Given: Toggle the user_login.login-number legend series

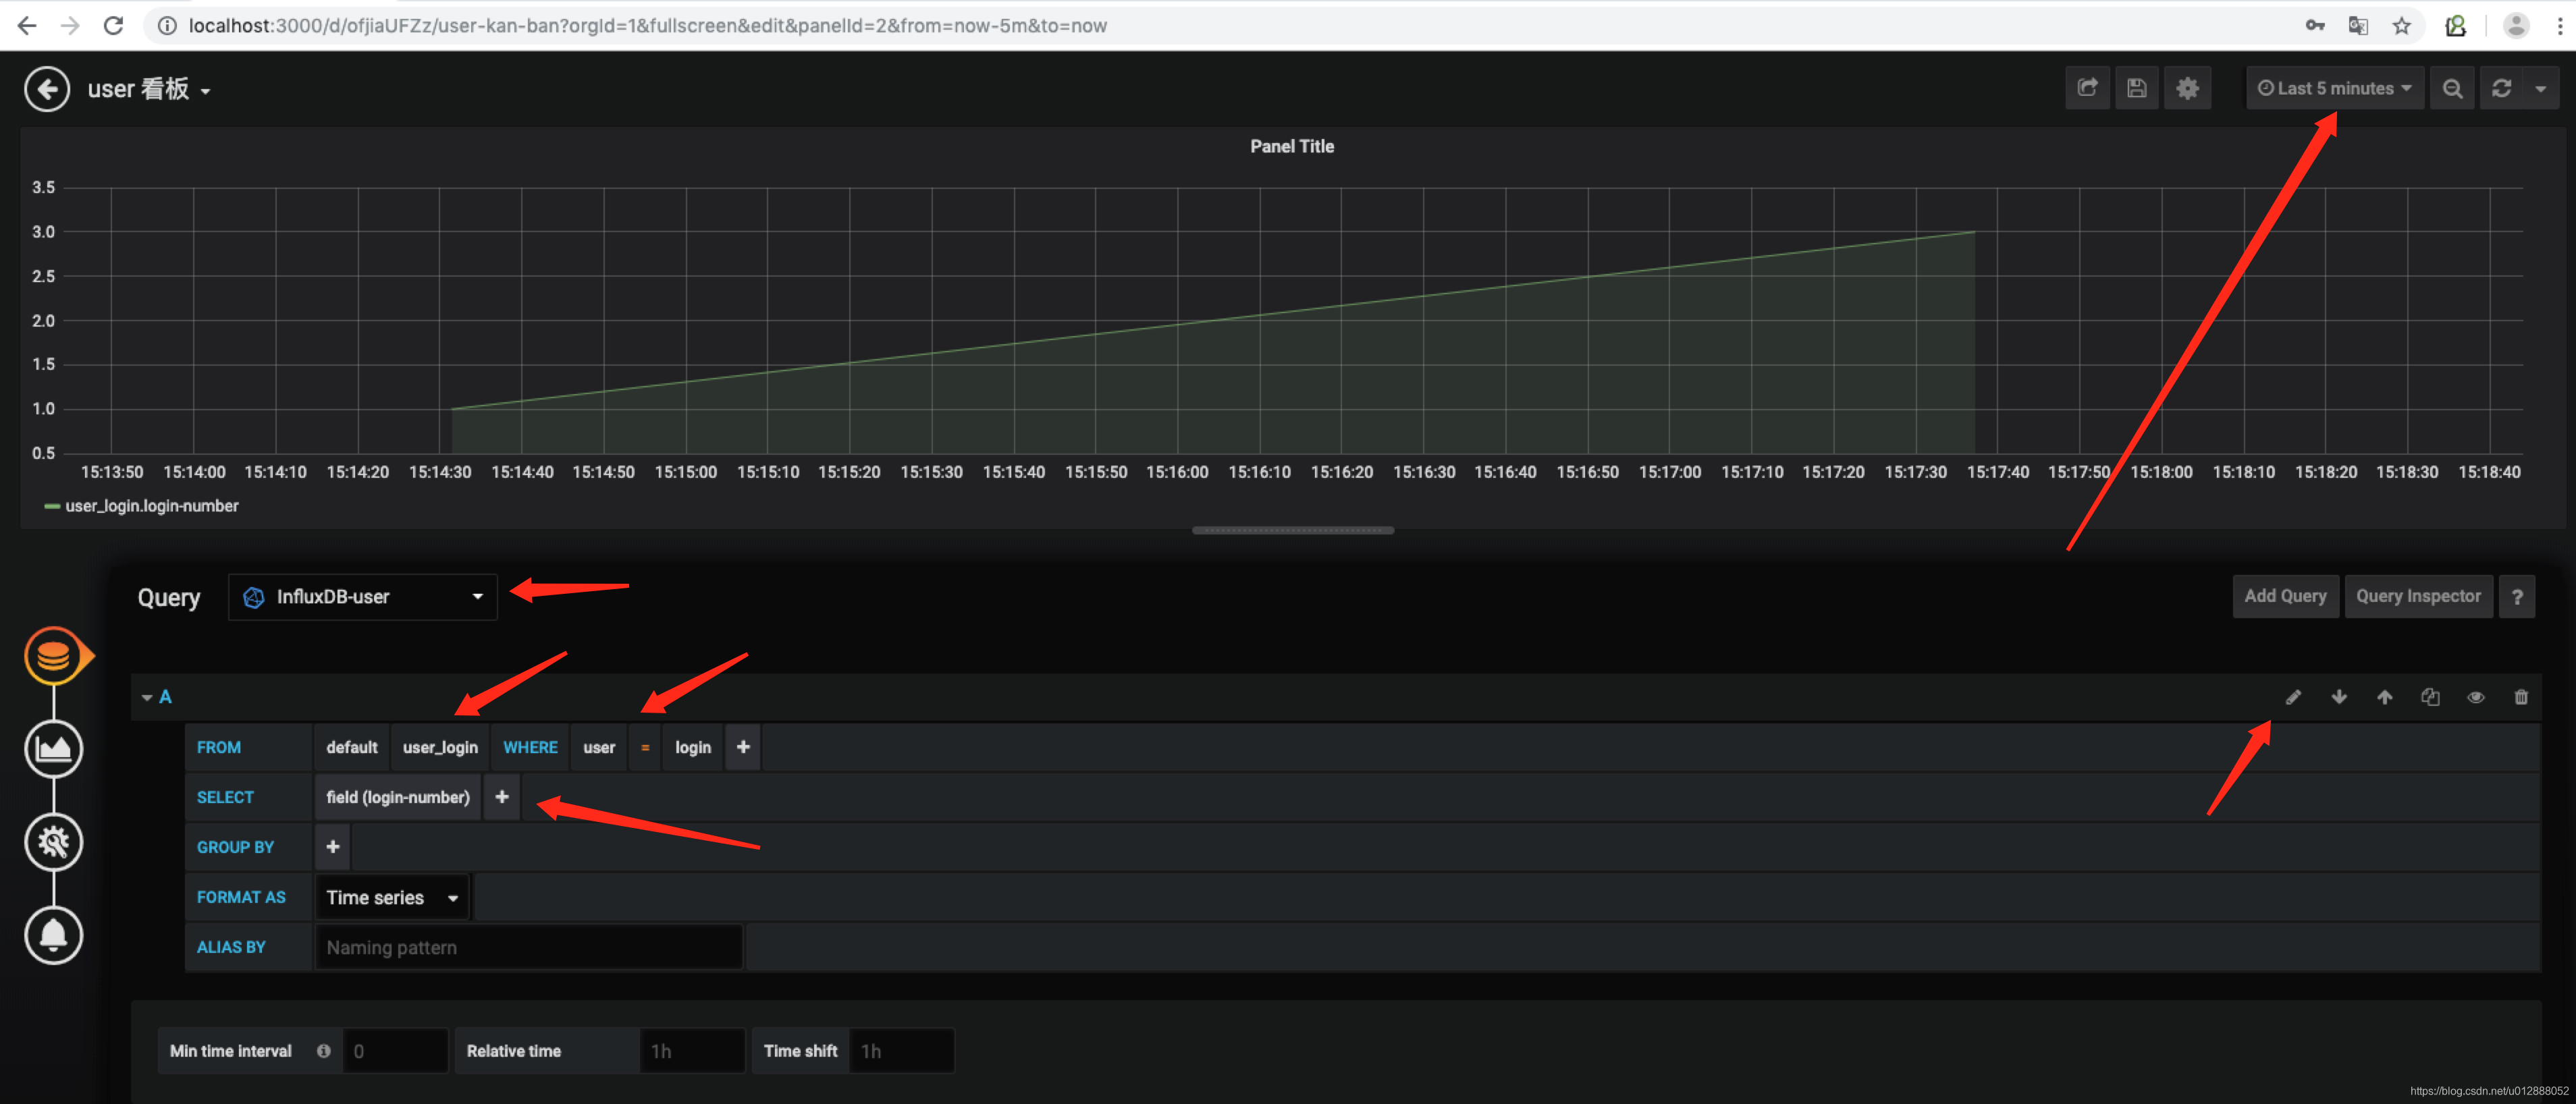Looking at the screenshot, I should (x=152, y=506).
